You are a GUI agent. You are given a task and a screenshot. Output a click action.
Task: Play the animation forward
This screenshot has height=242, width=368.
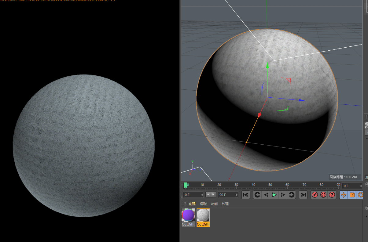click(x=274, y=195)
